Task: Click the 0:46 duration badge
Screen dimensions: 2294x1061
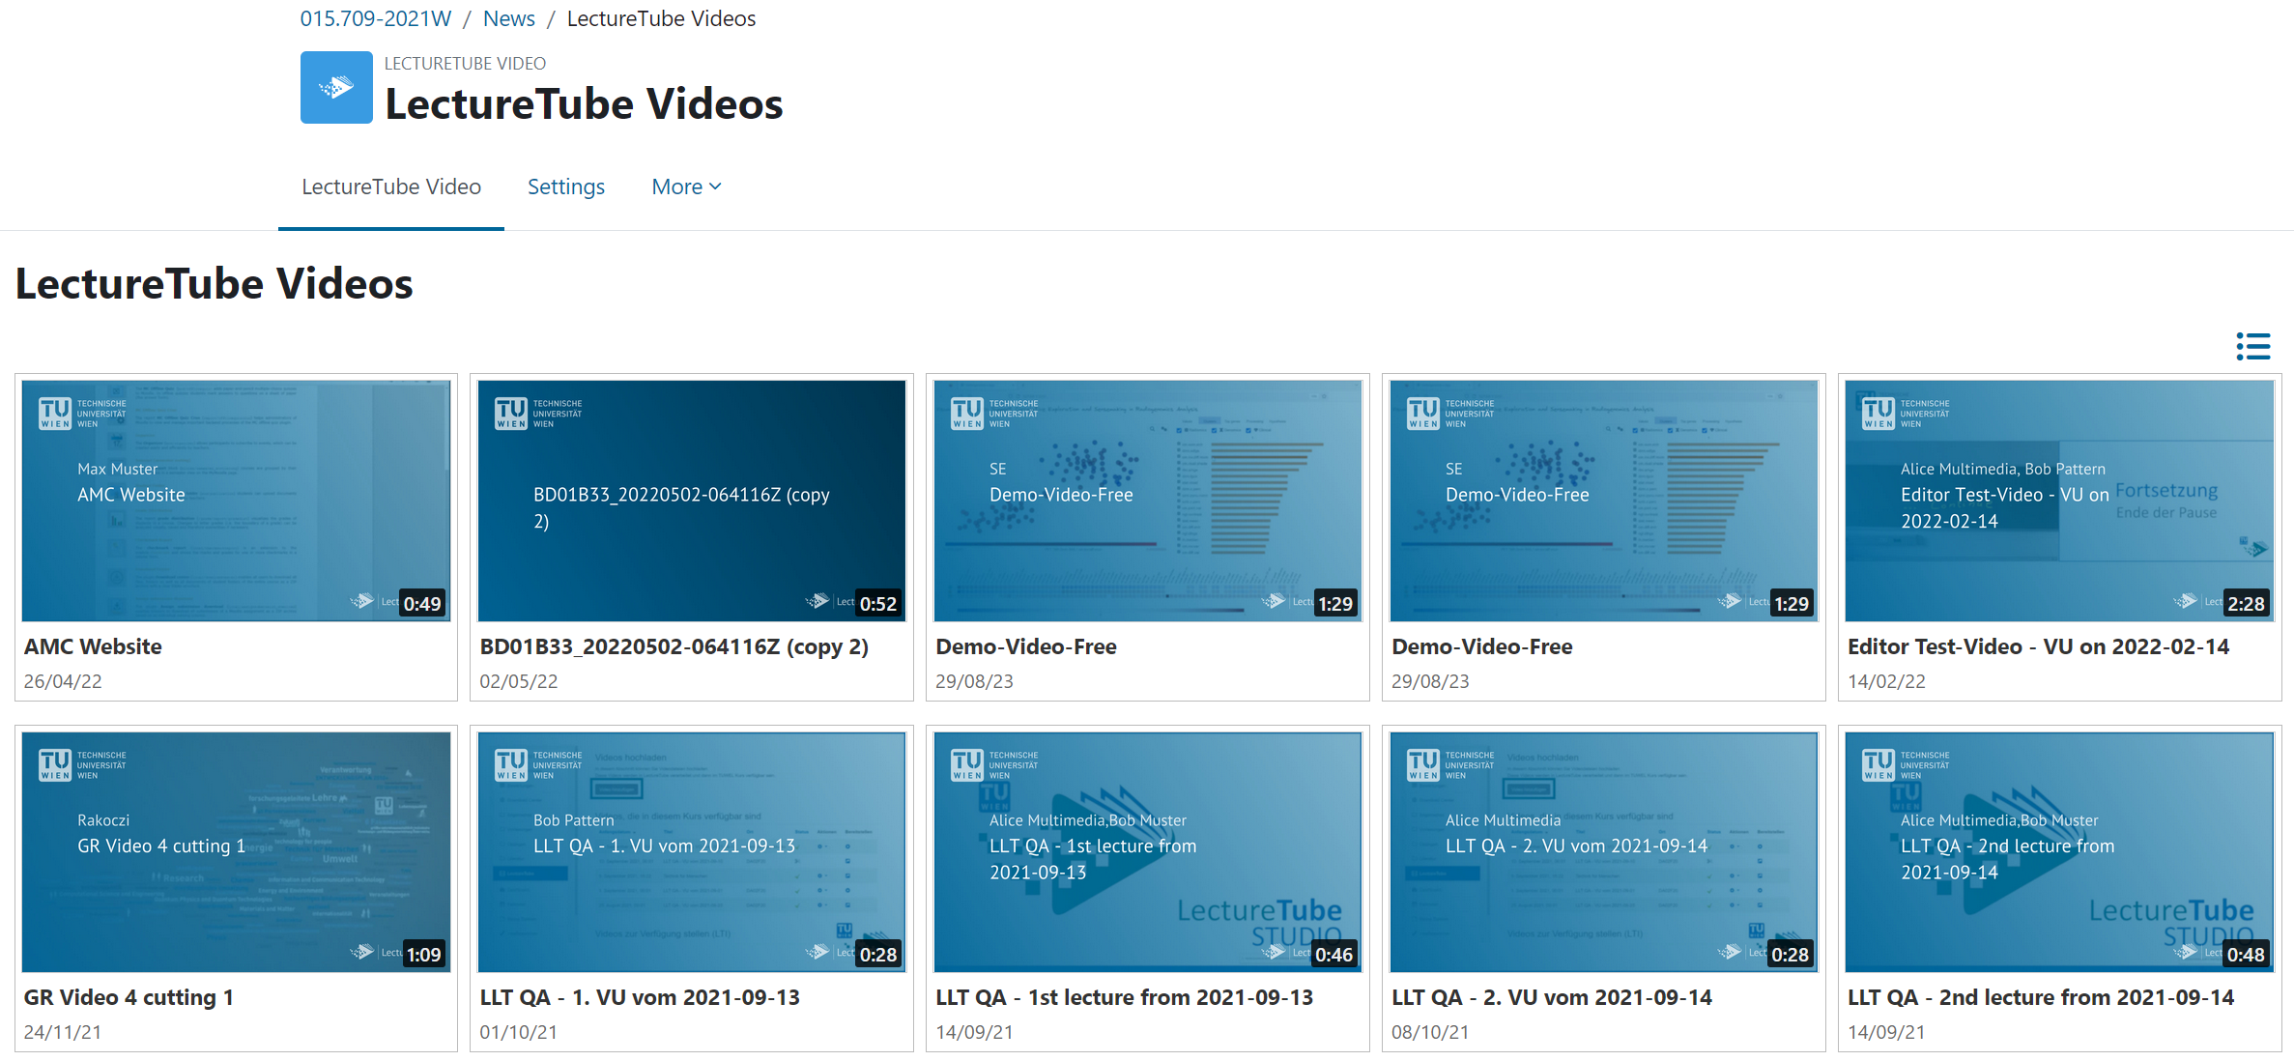Action: 1334,955
